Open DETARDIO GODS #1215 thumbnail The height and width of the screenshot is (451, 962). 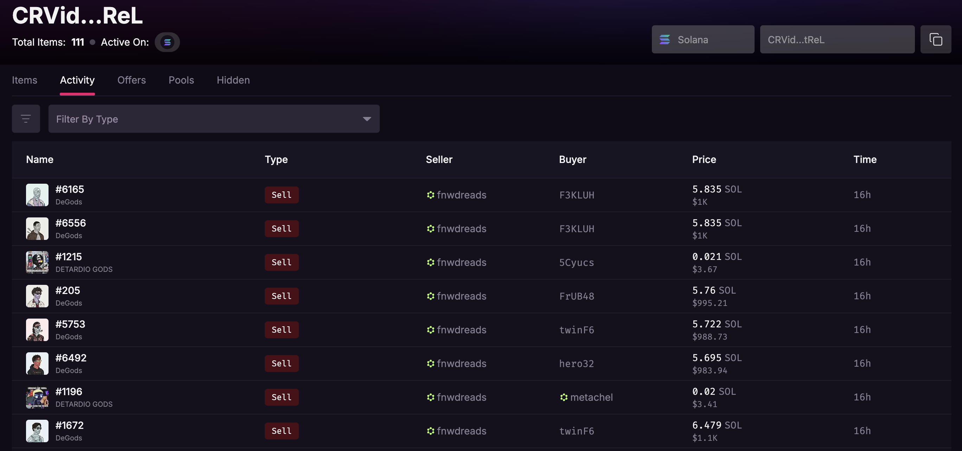click(37, 262)
